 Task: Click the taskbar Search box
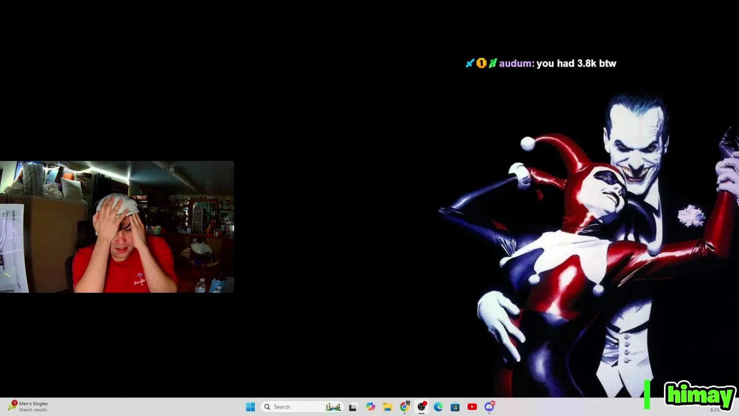point(302,407)
